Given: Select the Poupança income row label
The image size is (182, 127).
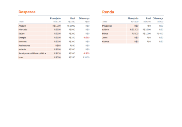Looking at the screenshot, I should coord(107,26).
